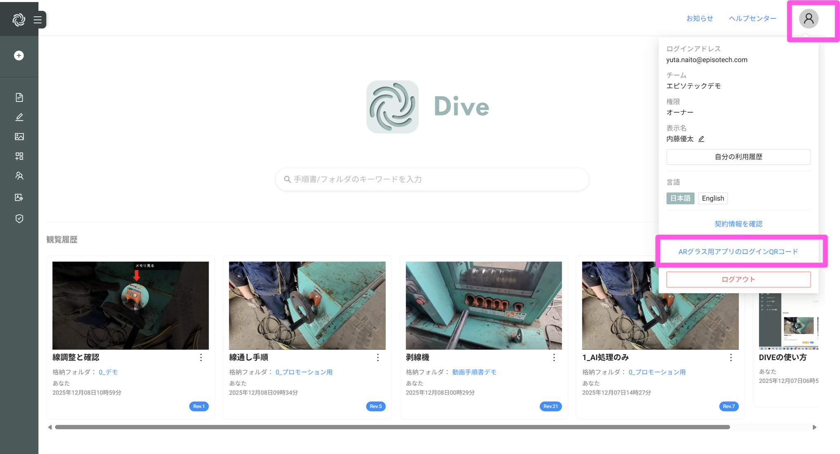Click the shield check sidebar icon
This screenshot has width=840, height=454.
tap(19, 219)
